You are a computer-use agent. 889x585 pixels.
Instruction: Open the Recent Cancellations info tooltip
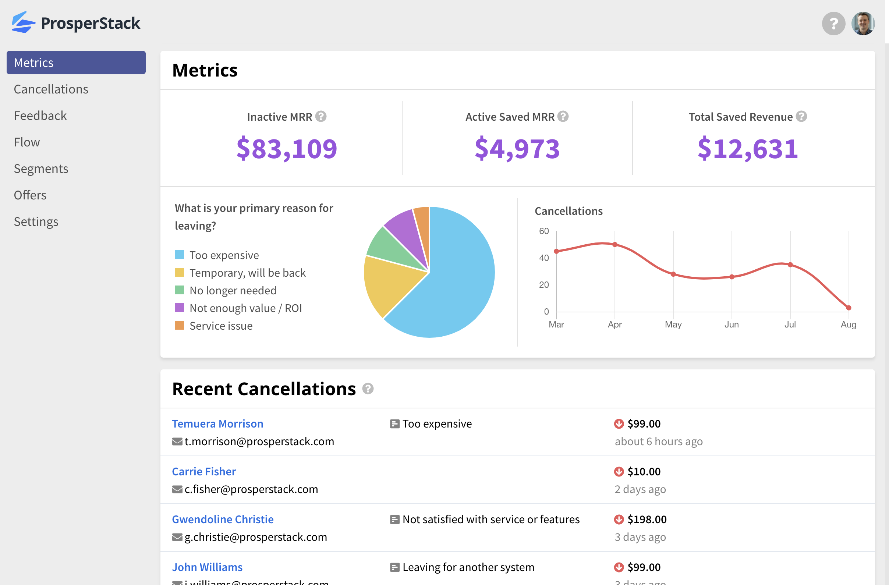pos(368,389)
